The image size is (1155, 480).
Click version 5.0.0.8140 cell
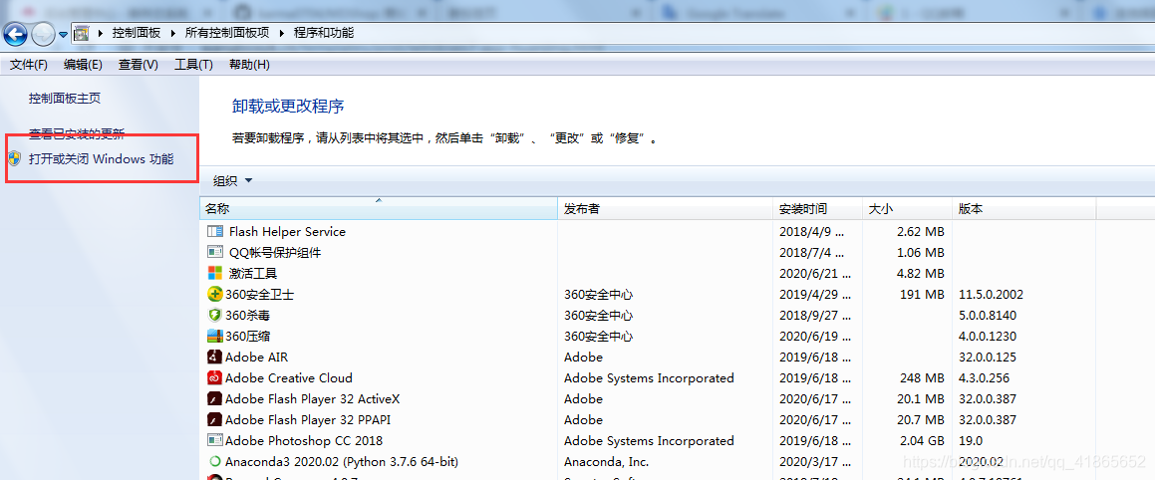(987, 315)
